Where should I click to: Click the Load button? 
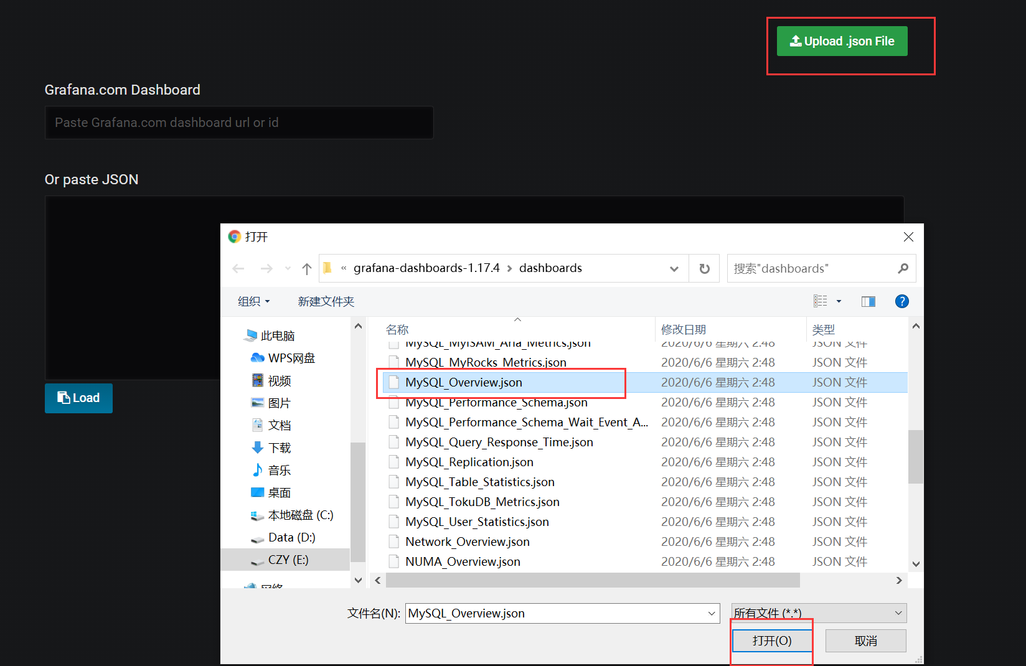(x=78, y=398)
